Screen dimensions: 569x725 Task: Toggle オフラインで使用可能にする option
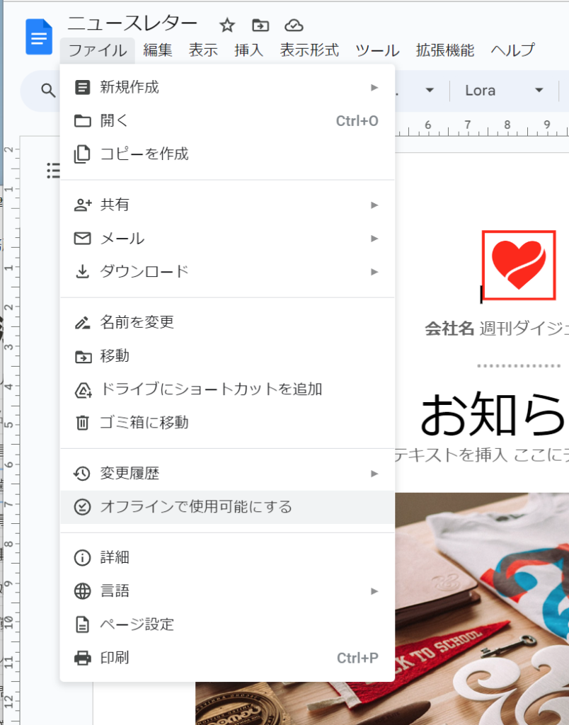pos(196,507)
